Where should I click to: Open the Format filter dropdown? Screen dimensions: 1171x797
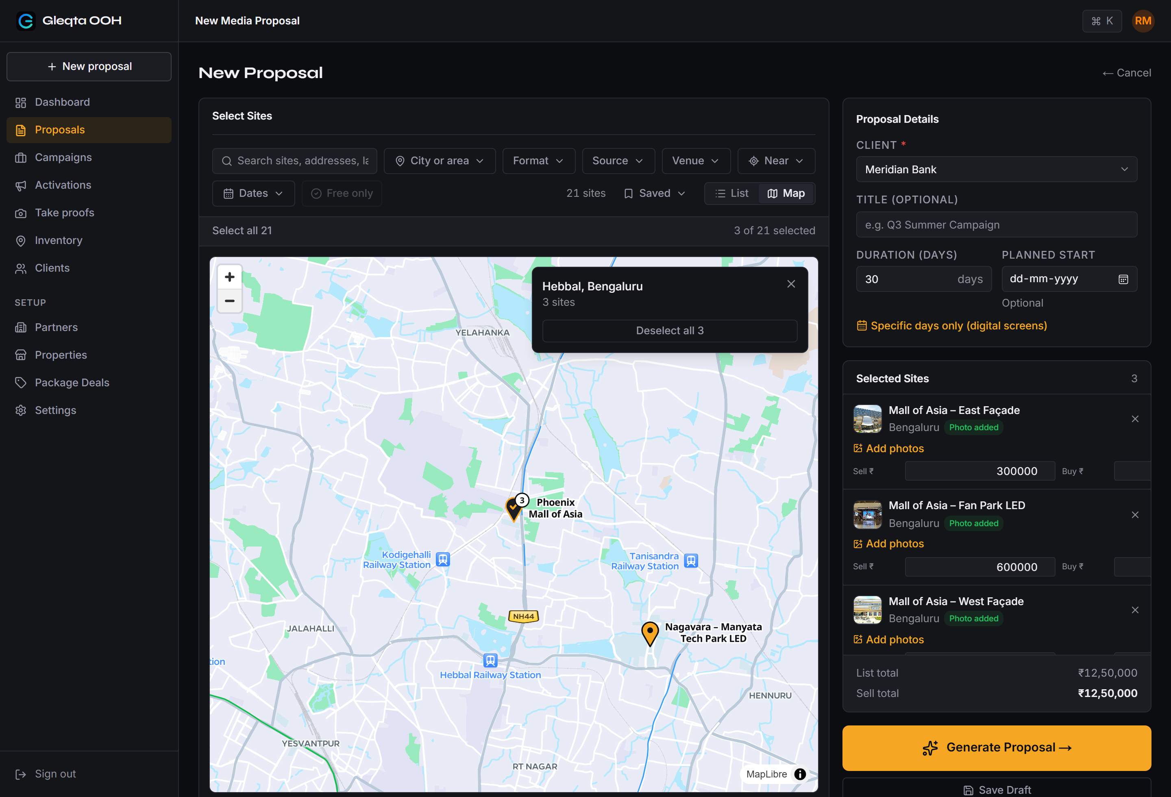(539, 161)
